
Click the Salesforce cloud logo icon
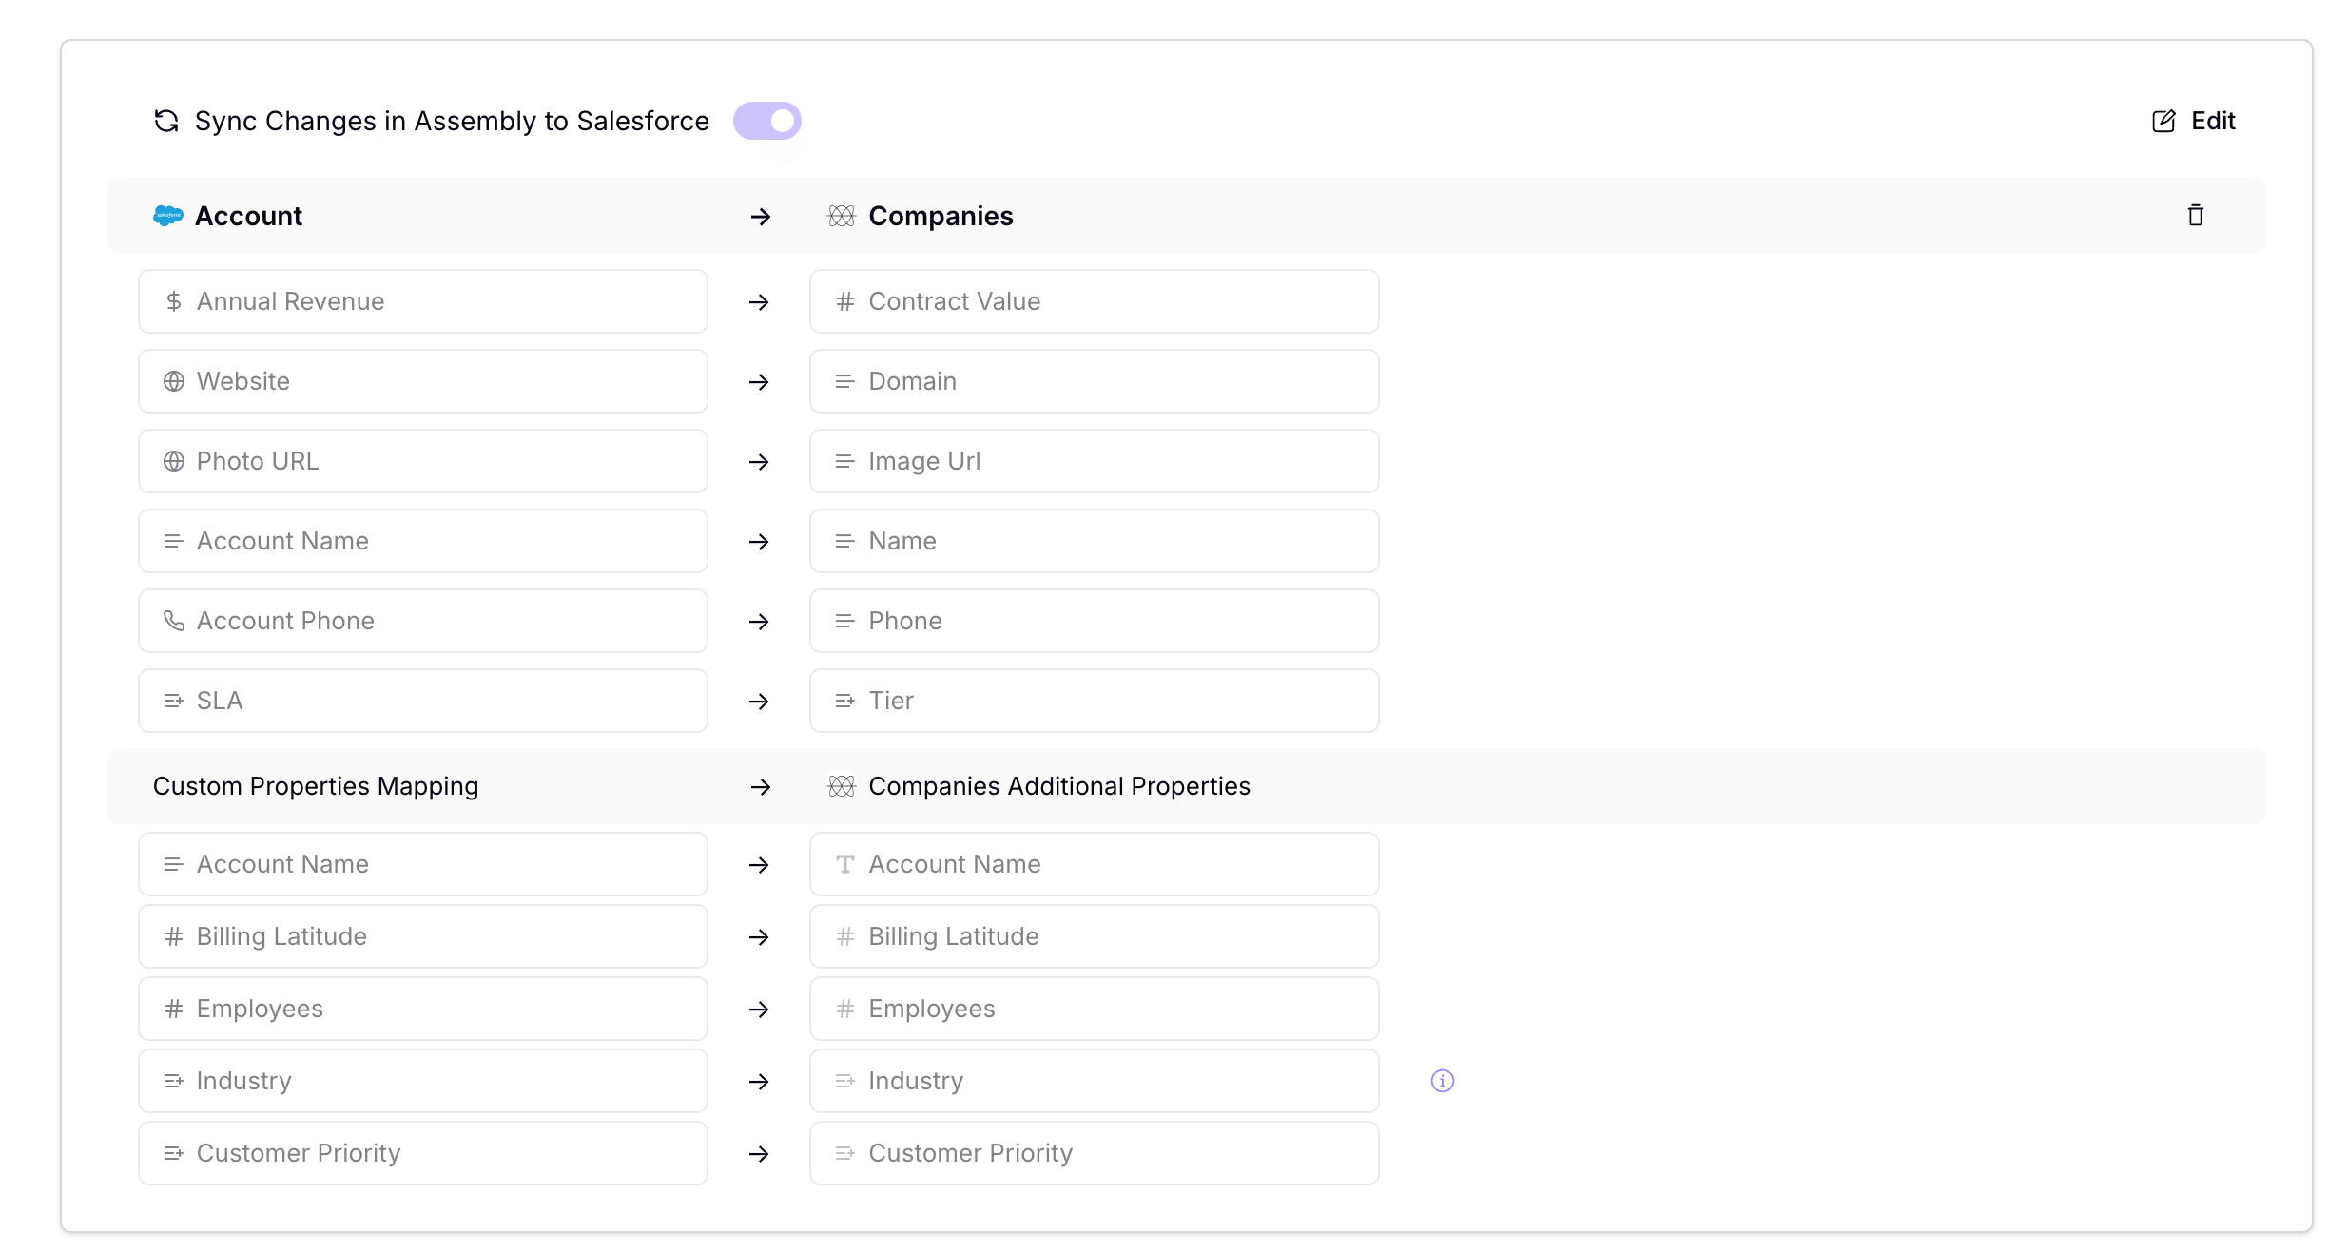167,216
